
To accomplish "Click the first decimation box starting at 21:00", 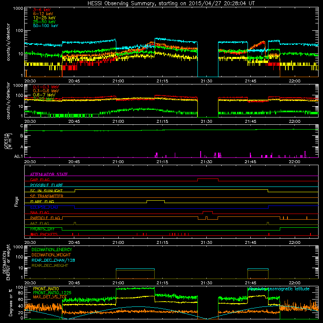I will (x=135, y=274).
